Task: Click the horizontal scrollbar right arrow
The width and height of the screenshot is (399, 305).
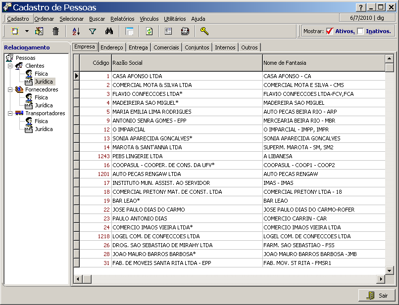Action: coord(381,279)
